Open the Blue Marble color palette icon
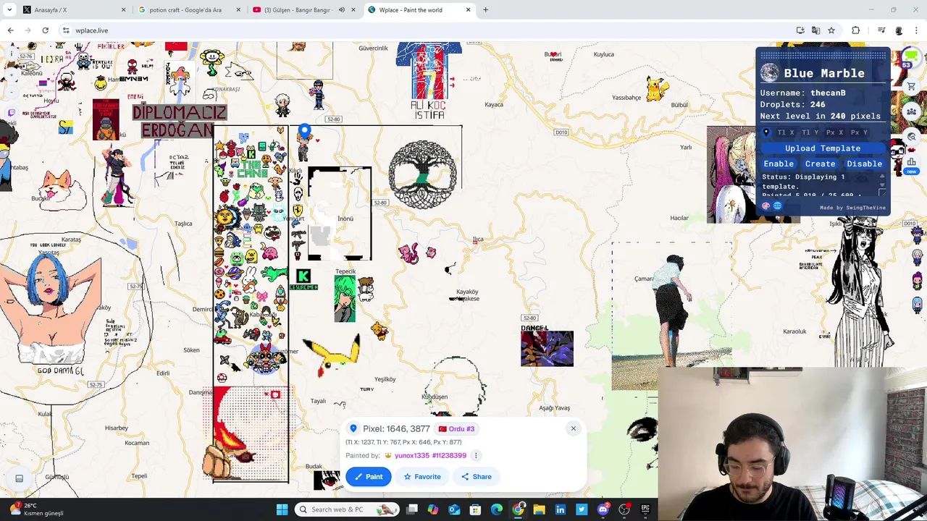 [x=765, y=206]
